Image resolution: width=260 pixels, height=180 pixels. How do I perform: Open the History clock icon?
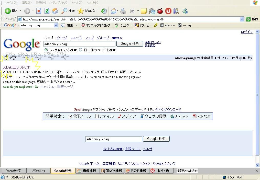(x=104, y=11)
